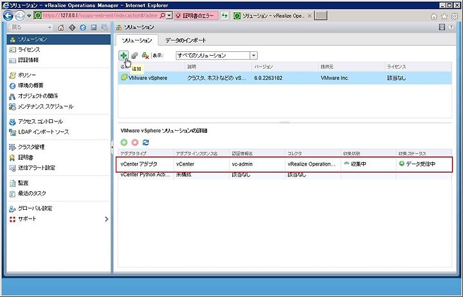Select the VMware vSphere solution row
463x297 pixels.
tap(285, 78)
